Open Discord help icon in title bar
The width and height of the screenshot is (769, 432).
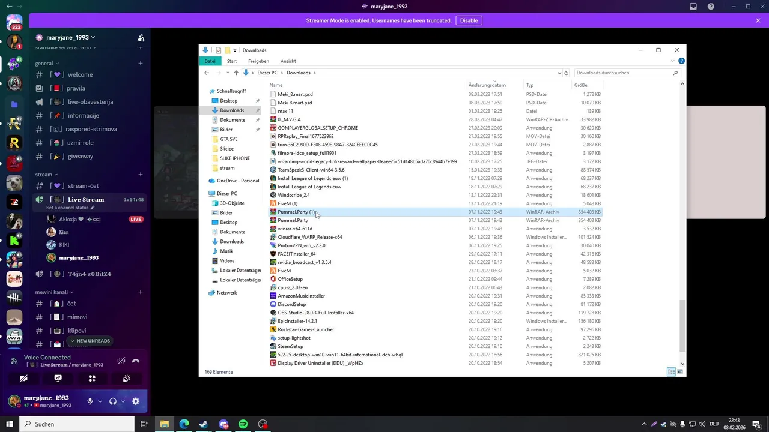[x=711, y=7]
